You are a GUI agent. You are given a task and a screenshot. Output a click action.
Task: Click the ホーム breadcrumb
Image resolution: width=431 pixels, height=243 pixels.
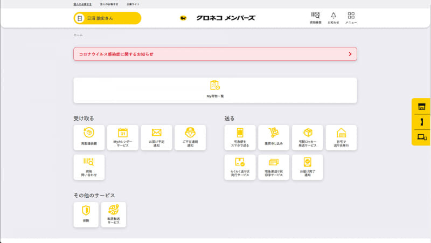(78, 35)
